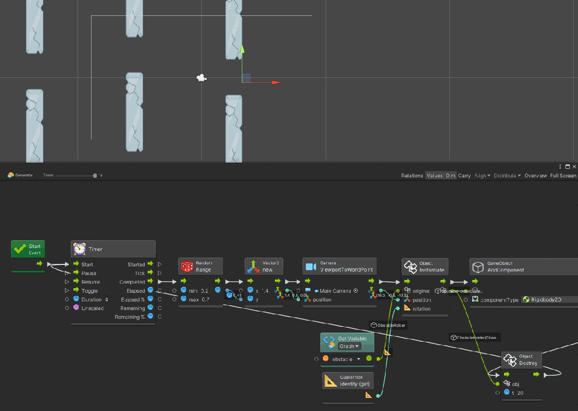Enable the Relations toggle
578x411 pixels.
tap(412, 175)
